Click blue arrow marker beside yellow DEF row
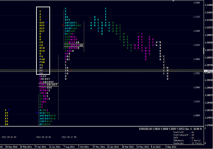The height and width of the screenshot is (149, 213). coord(47,22)
